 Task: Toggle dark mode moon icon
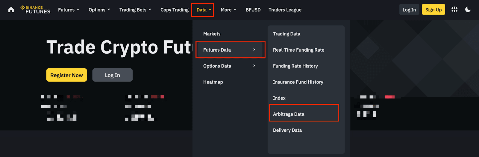pyautogui.click(x=468, y=10)
